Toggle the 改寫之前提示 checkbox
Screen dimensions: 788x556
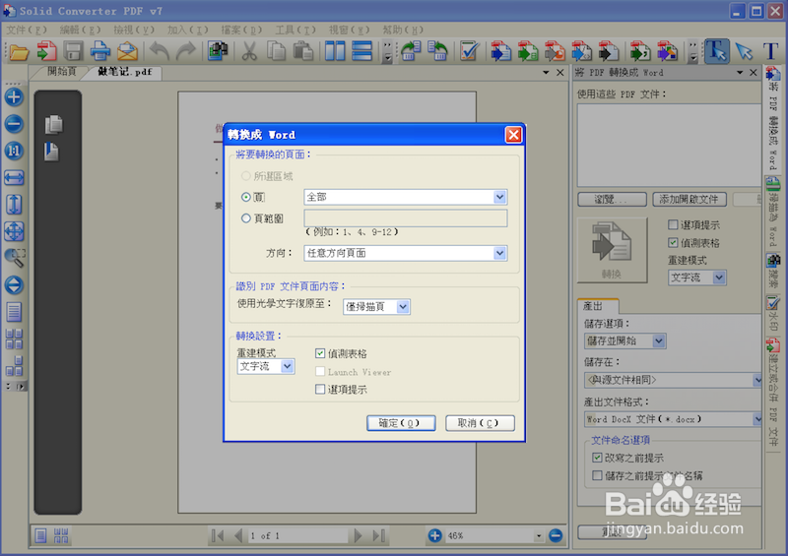click(597, 458)
